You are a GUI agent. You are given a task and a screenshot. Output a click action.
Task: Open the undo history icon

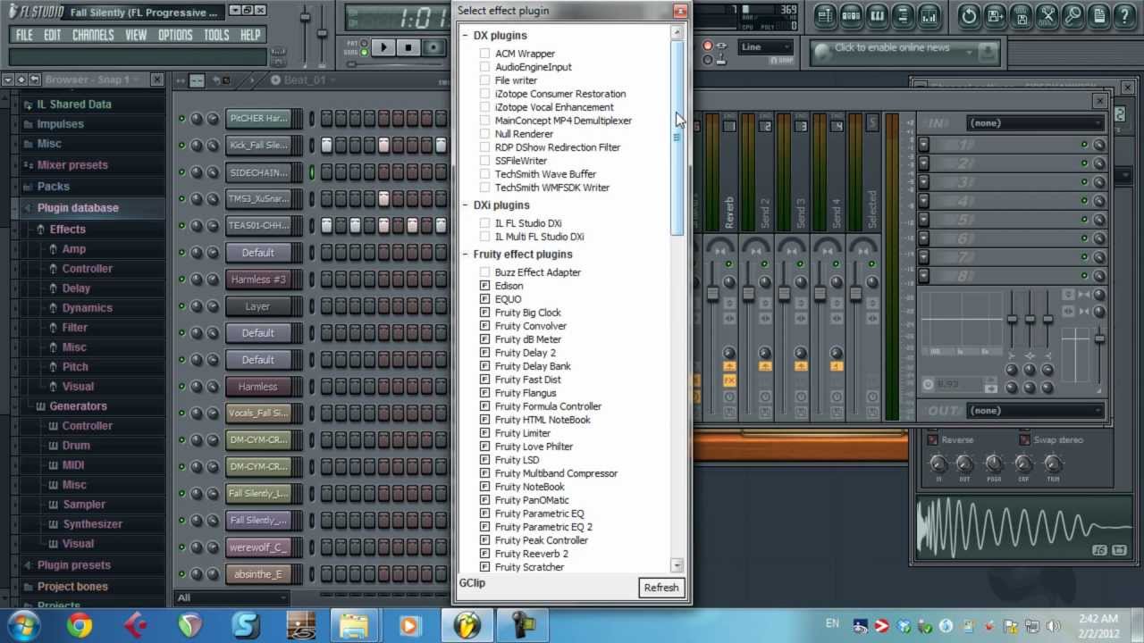969,15
